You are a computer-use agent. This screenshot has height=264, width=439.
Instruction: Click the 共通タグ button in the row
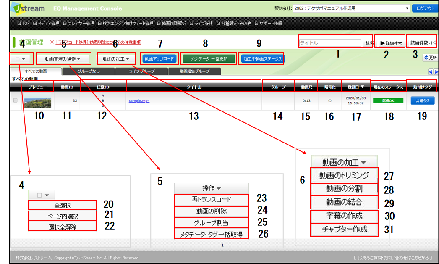(420, 101)
